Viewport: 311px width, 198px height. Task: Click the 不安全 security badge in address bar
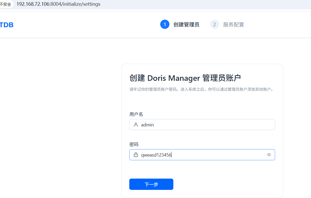[x=6, y=4]
